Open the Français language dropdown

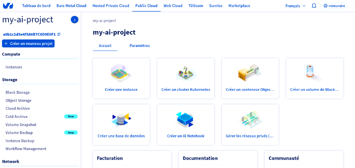(295, 6)
